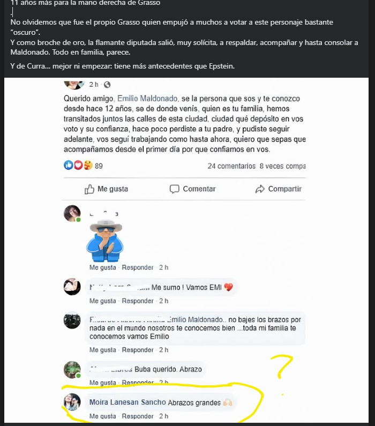Click the Comentar speech bubble icon

coord(174,189)
